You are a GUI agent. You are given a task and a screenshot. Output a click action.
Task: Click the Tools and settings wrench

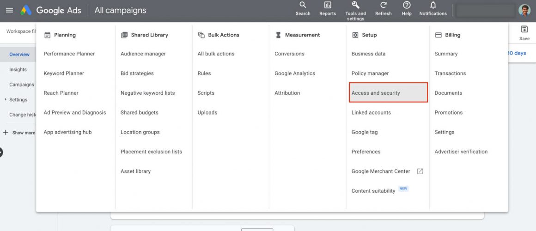tap(355, 6)
